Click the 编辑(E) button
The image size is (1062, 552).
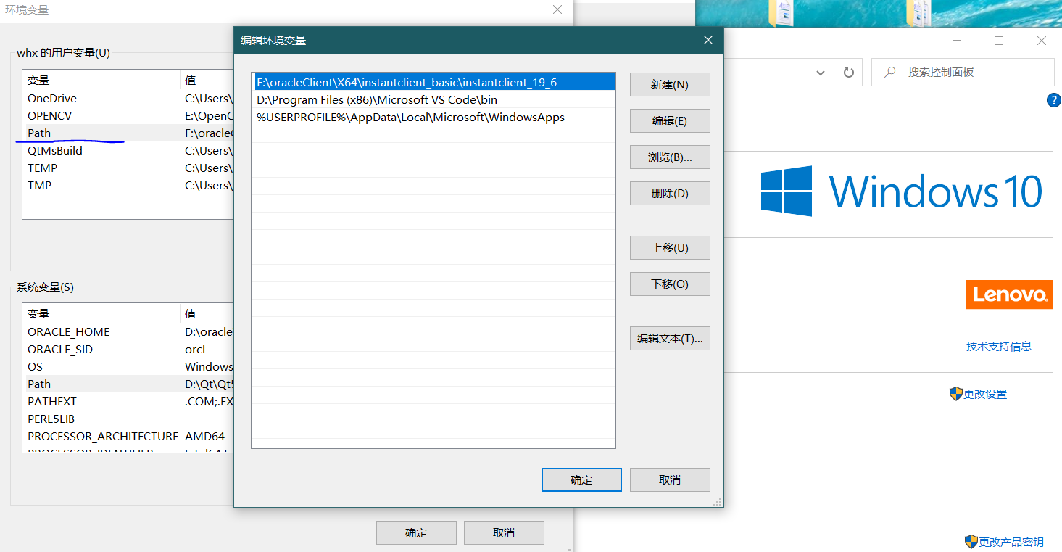point(669,120)
